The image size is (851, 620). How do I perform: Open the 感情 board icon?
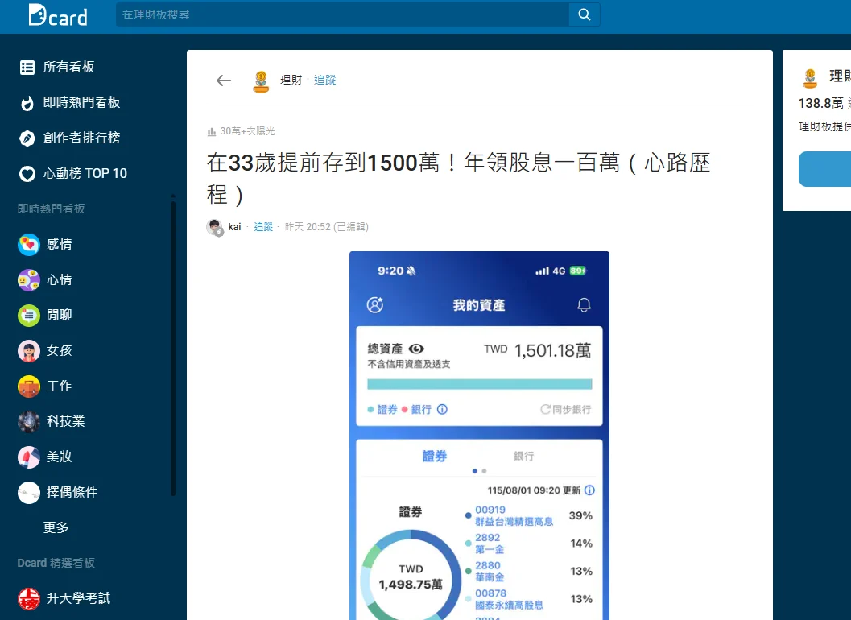pyautogui.click(x=29, y=244)
